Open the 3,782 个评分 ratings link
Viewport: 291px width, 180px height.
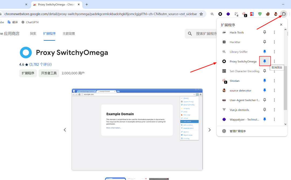click(40, 64)
